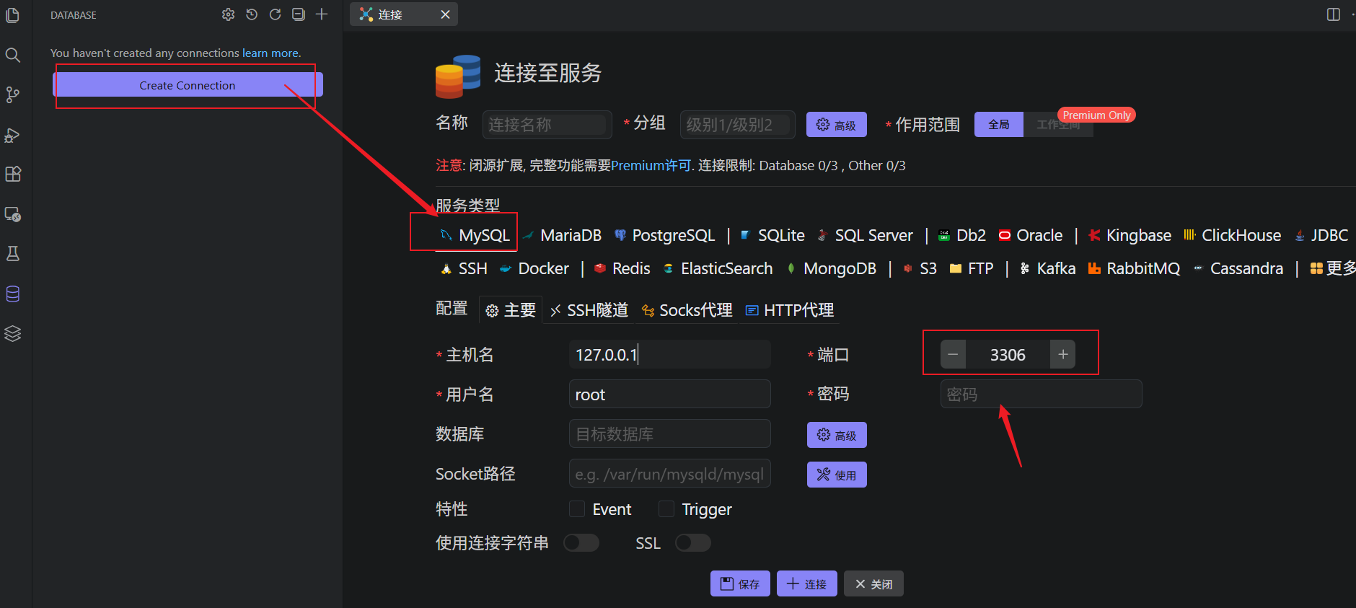Open history icon in DATABASE panel header
This screenshot has width=1356, height=608.
[x=252, y=14]
